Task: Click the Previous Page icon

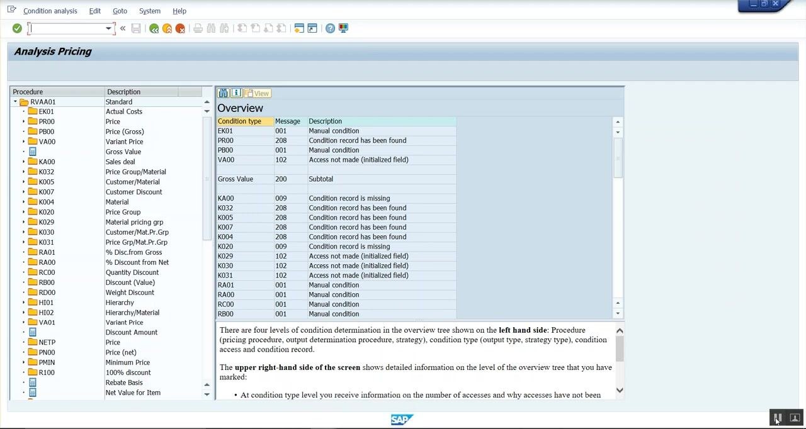Action: click(x=255, y=28)
